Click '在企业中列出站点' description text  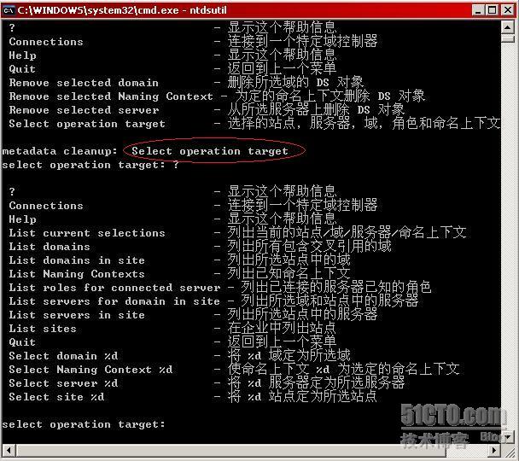(x=282, y=329)
